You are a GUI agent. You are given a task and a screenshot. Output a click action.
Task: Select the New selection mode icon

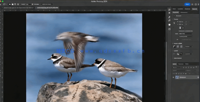10,4
